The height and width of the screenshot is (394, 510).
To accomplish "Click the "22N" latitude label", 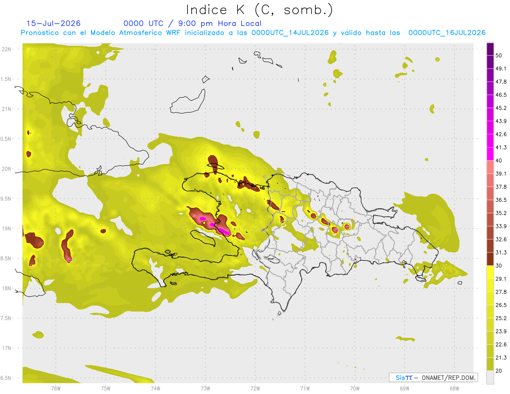I will pyautogui.click(x=6, y=49).
